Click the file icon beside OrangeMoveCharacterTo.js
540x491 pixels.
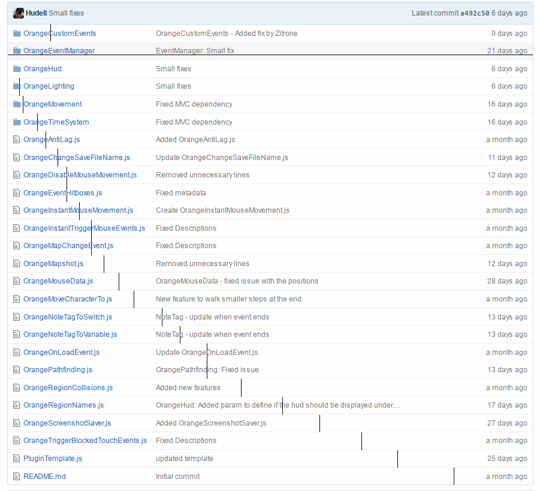click(16, 299)
